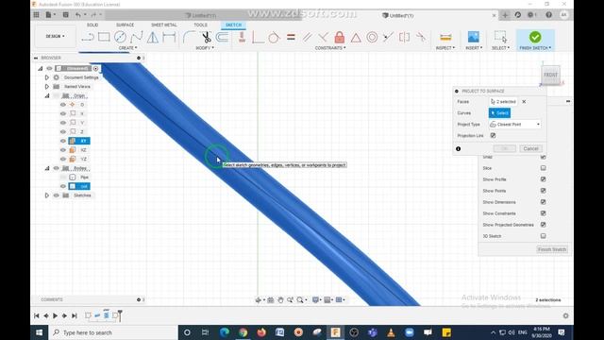Click Cancel in Project To Surface
Screen dimensions: 604x340
[x=530, y=148]
